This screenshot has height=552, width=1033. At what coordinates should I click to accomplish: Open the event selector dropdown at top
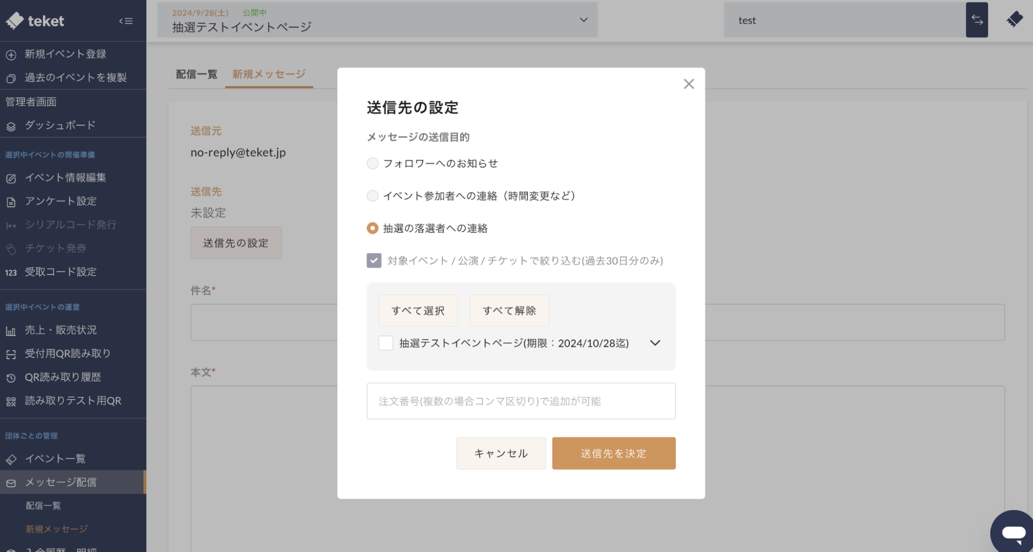pos(377,20)
